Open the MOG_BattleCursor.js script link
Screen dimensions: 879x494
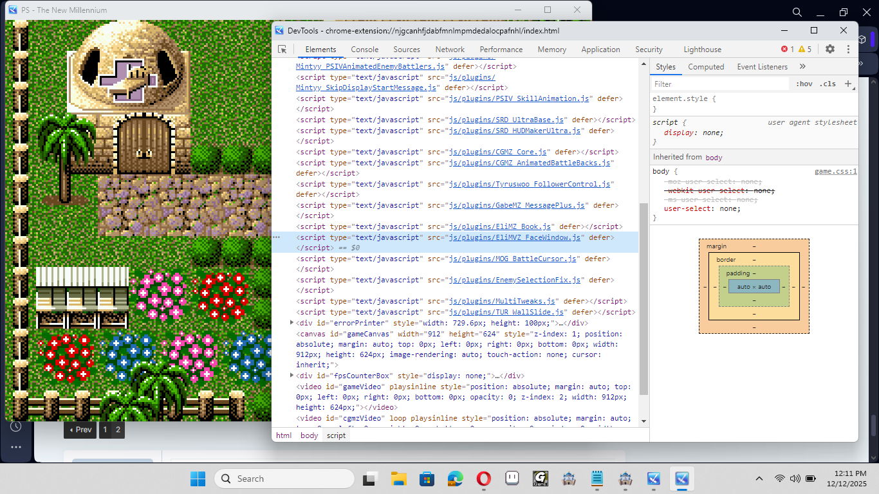coord(513,259)
